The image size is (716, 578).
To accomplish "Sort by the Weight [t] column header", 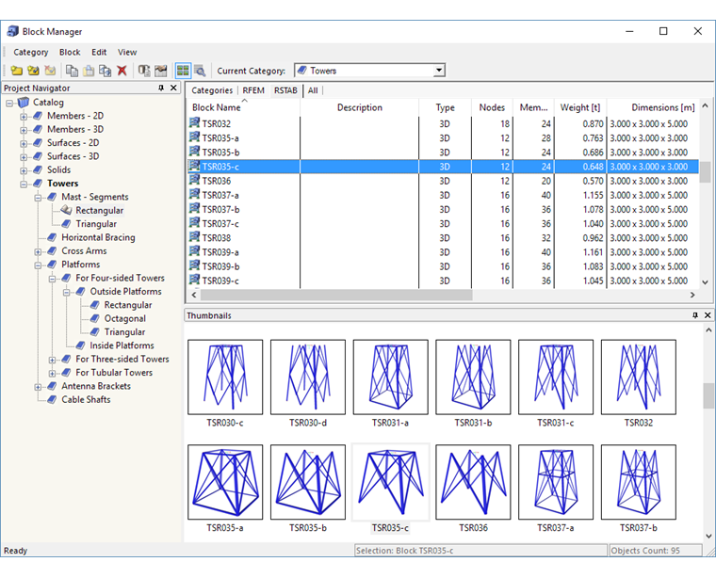I will [579, 107].
